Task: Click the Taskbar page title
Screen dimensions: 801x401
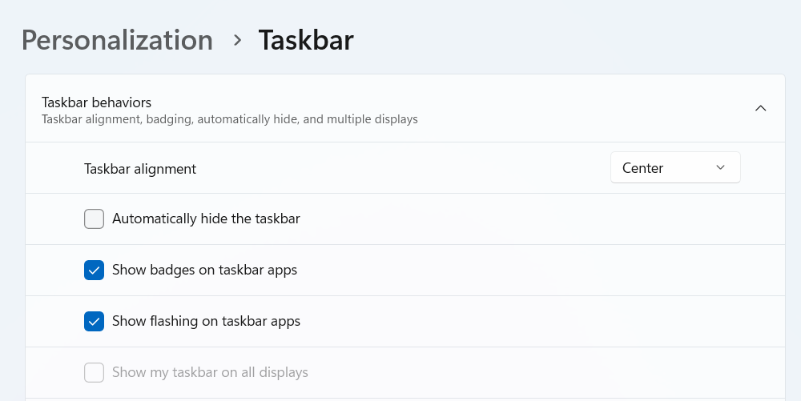Action: click(x=305, y=40)
